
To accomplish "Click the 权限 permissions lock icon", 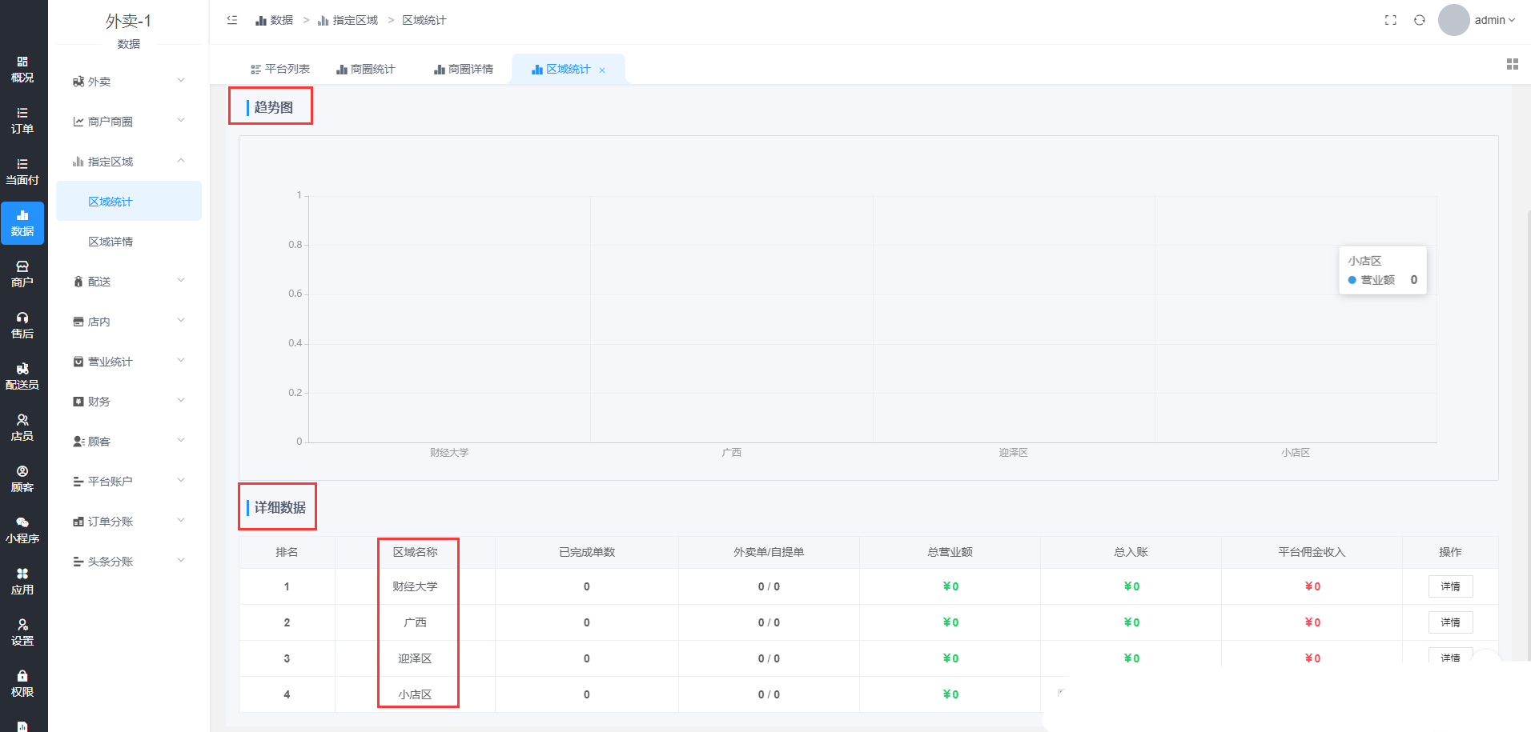I will pos(22,684).
